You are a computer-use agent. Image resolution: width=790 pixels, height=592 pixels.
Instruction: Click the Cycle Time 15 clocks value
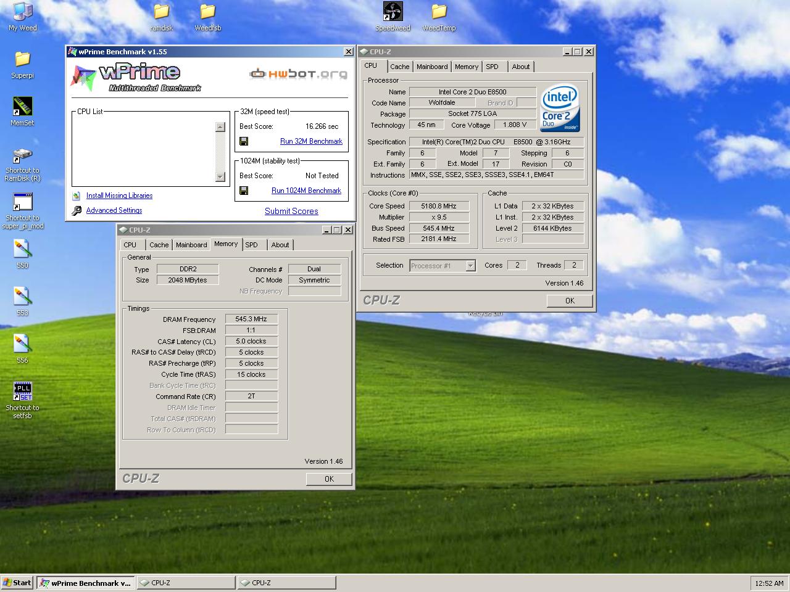tap(251, 374)
